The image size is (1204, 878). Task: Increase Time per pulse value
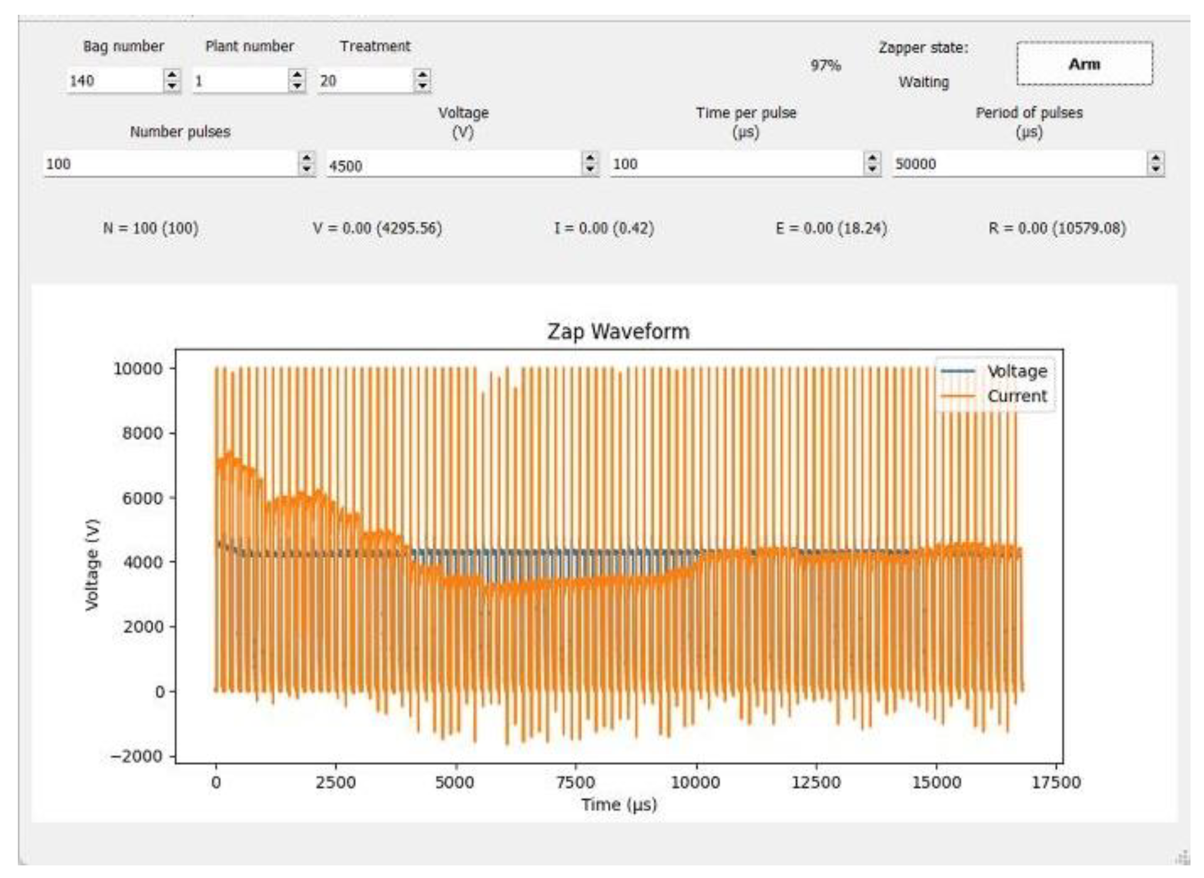[872, 158]
